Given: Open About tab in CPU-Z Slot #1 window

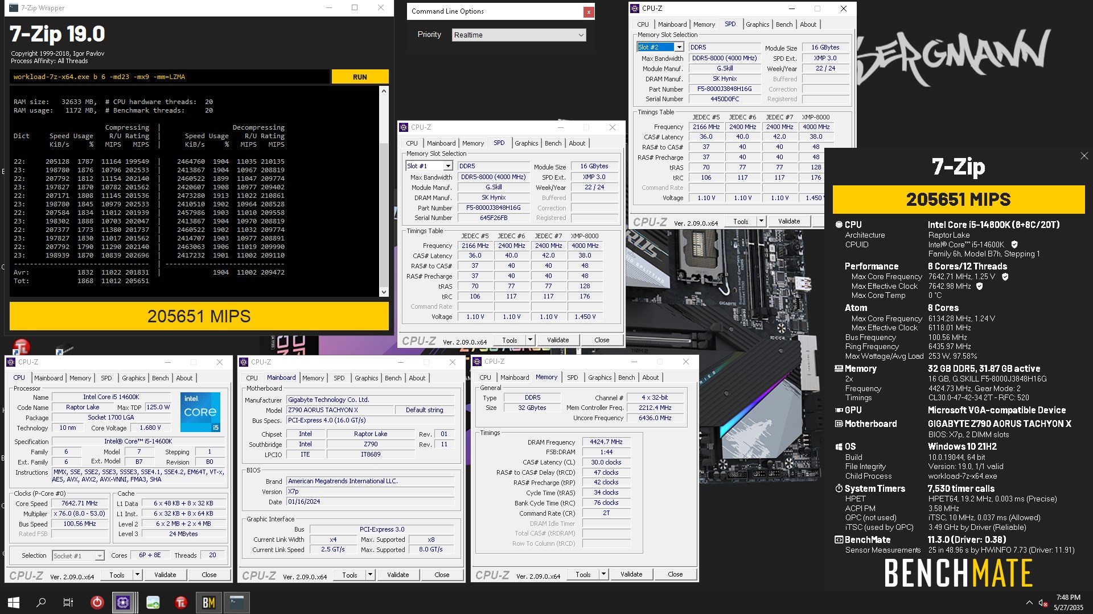Looking at the screenshot, I should [577, 143].
